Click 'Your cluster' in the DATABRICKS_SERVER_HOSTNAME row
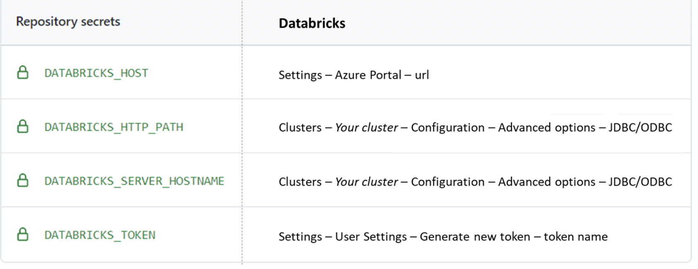Image resolution: width=698 pixels, height=269 pixels. click(366, 182)
